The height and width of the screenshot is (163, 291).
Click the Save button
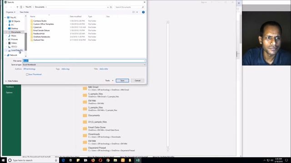click(122, 81)
